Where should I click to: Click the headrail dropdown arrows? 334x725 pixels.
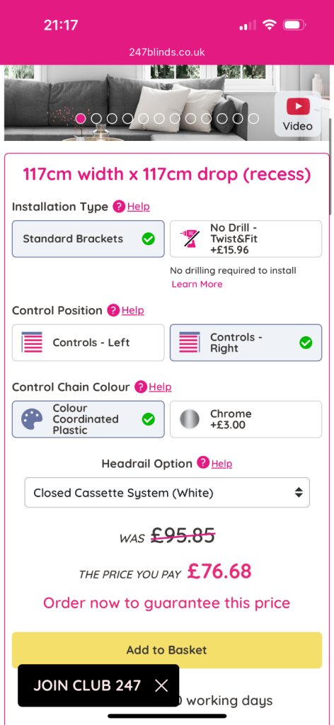point(299,493)
